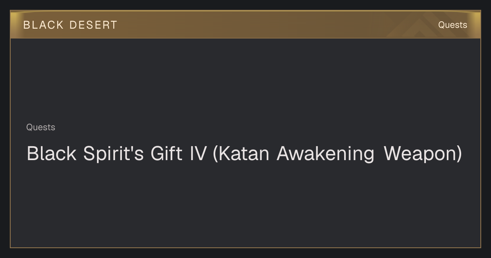
Task: Click the Black Spirit's Gift IV heading
Action: click(x=244, y=154)
